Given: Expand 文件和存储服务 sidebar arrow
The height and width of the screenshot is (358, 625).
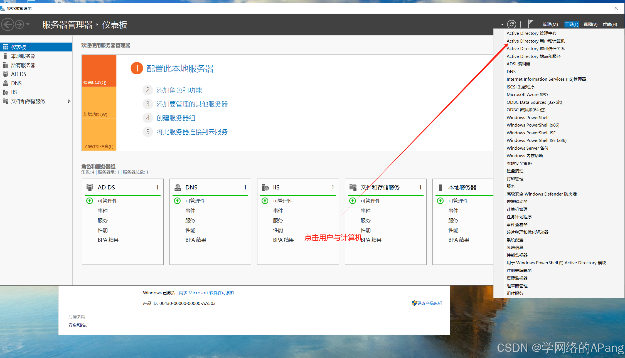Looking at the screenshot, I should click(69, 102).
